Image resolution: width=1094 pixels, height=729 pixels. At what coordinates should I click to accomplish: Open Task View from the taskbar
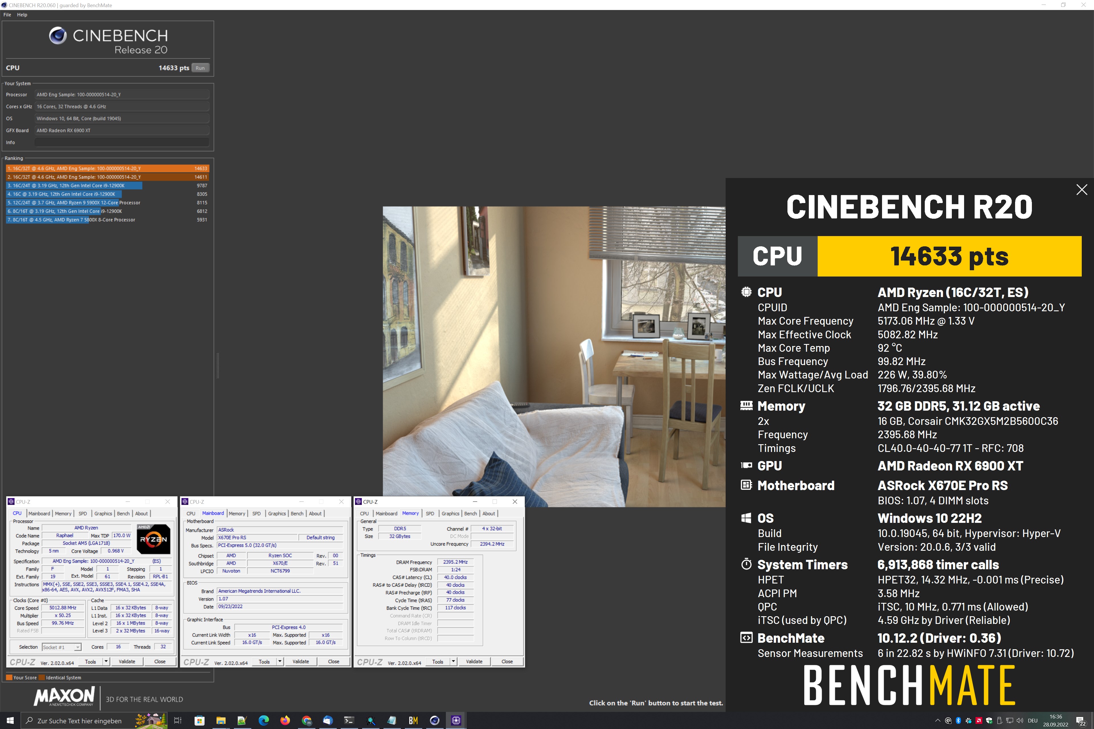click(177, 720)
